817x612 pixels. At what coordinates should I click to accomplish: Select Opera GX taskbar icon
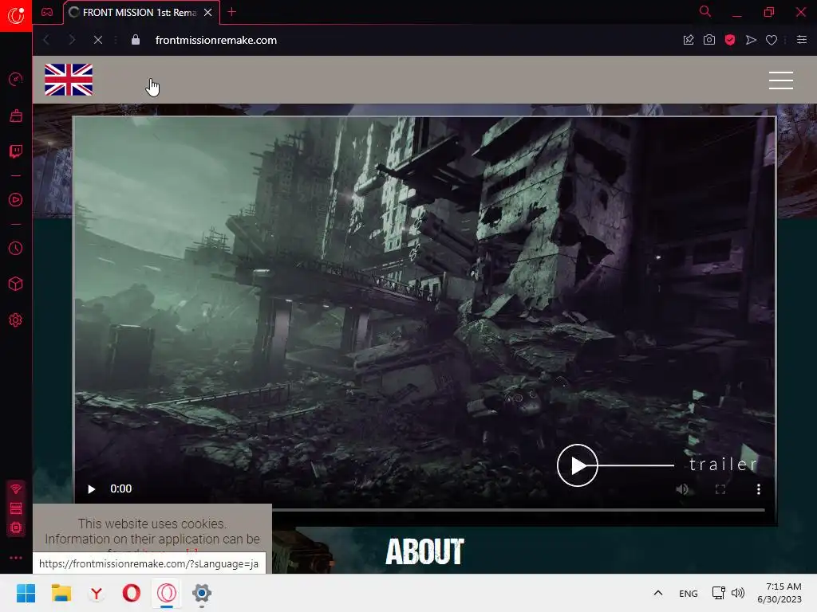point(167,593)
